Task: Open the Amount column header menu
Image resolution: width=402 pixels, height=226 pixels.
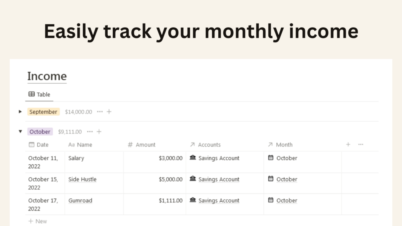Action: click(x=142, y=145)
